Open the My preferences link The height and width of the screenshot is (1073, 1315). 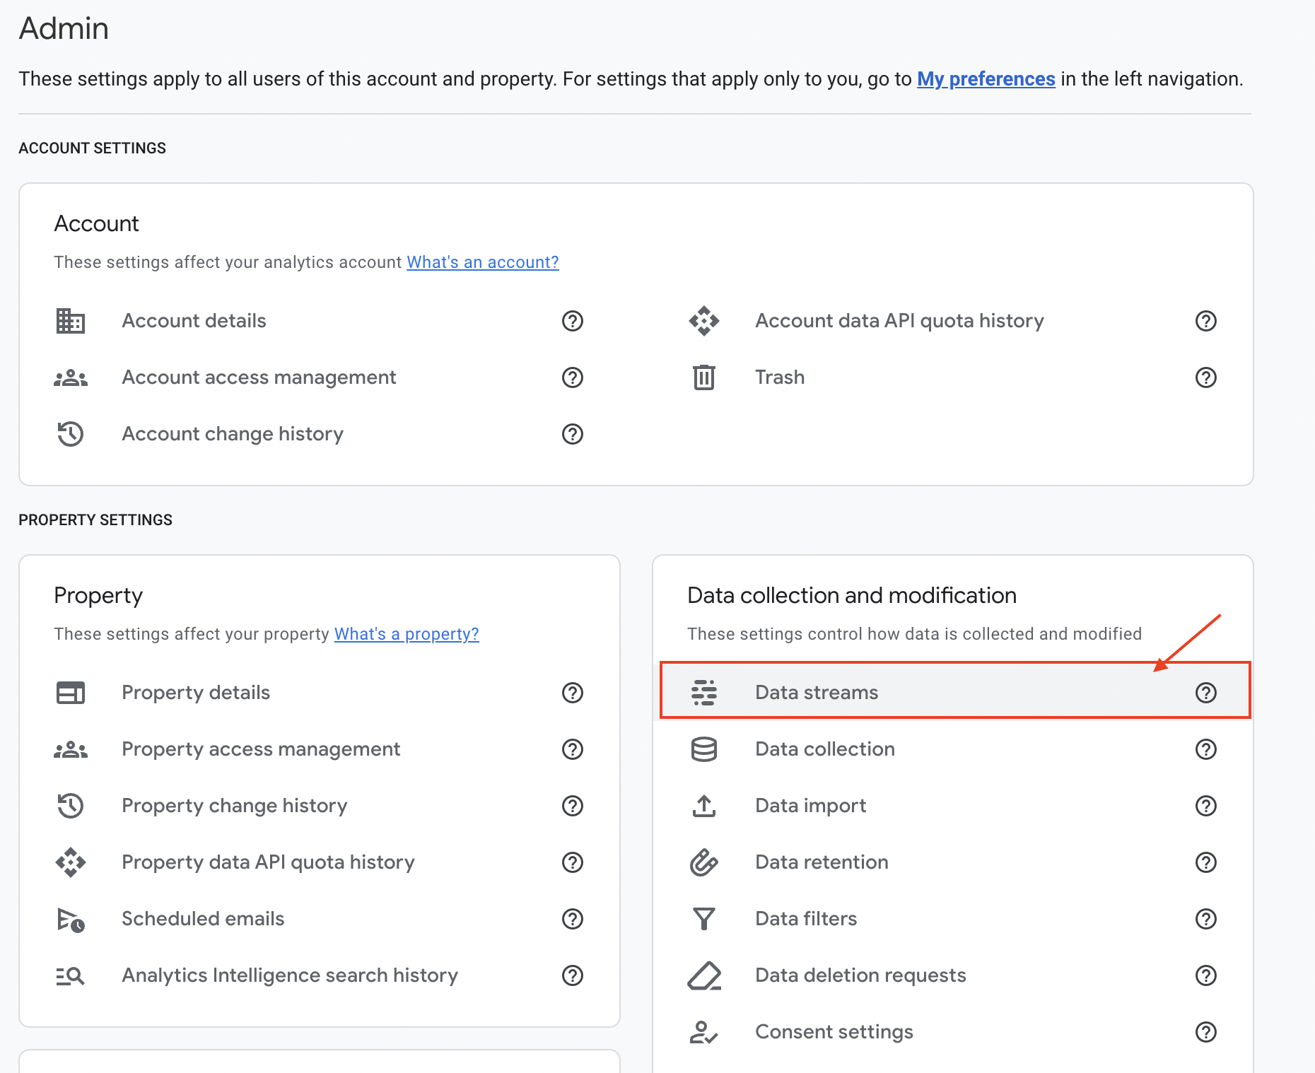tap(986, 79)
